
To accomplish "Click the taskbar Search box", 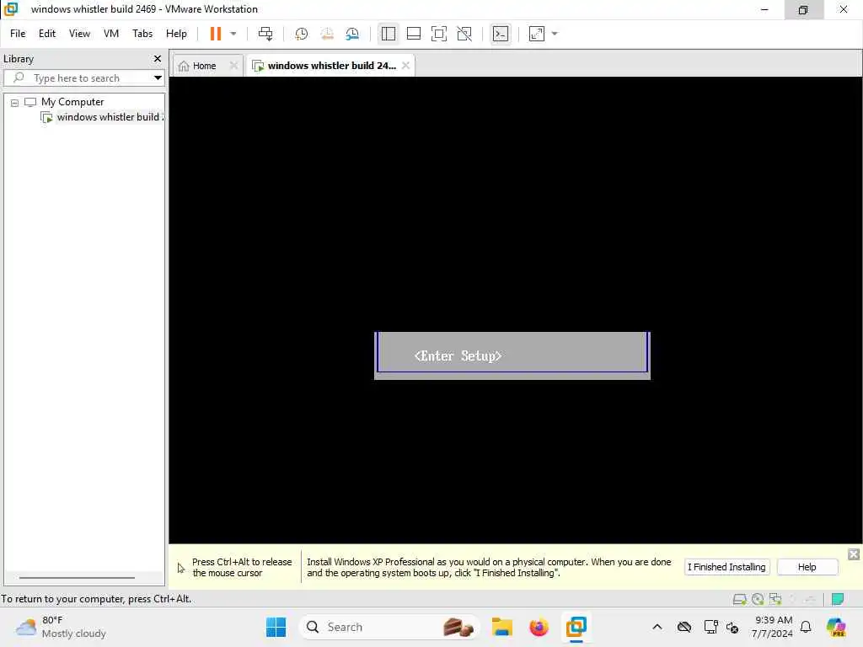I will (389, 627).
